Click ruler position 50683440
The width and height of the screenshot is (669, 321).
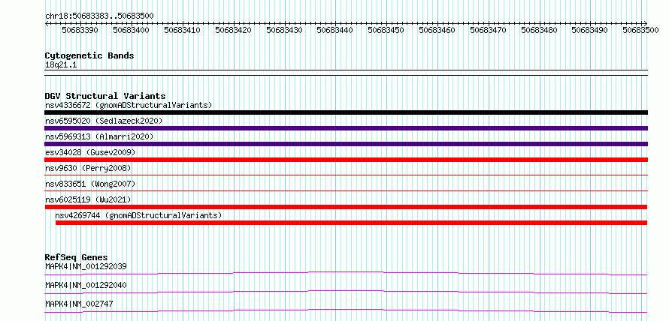(x=335, y=30)
